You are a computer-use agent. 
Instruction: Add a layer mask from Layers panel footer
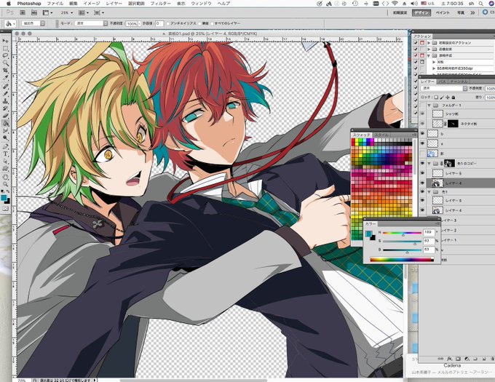[x=458, y=359]
